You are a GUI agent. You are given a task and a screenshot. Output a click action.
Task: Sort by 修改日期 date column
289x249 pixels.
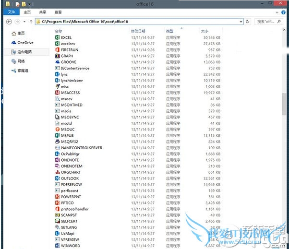tap(138, 31)
